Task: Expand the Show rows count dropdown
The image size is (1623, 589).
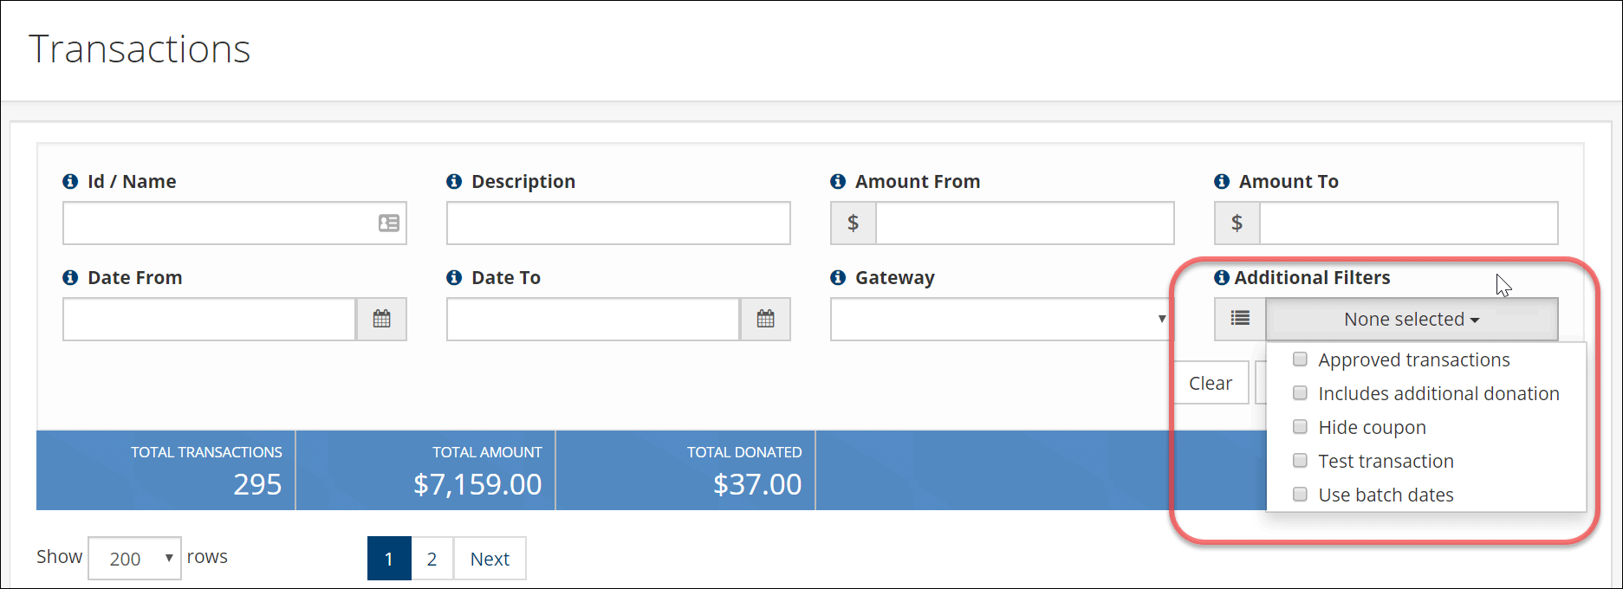Action: coord(134,559)
